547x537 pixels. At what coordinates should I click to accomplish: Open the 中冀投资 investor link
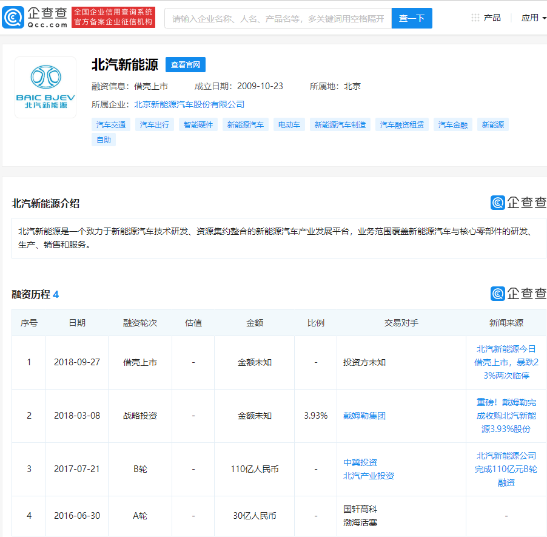360,462
